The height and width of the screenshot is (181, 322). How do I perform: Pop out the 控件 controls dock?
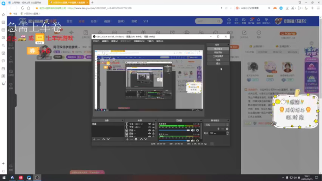(228, 45)
